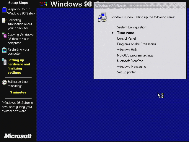The image size is (189, 142).
Task: Click 'Collecting information about your computer' text
Action: [x=20, y=24]
